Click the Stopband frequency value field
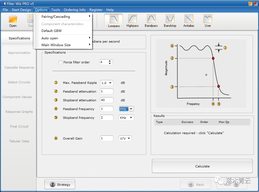259x192 pixels. (107, 118)
